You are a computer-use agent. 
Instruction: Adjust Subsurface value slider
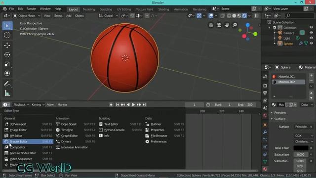(x=301, y=155)
